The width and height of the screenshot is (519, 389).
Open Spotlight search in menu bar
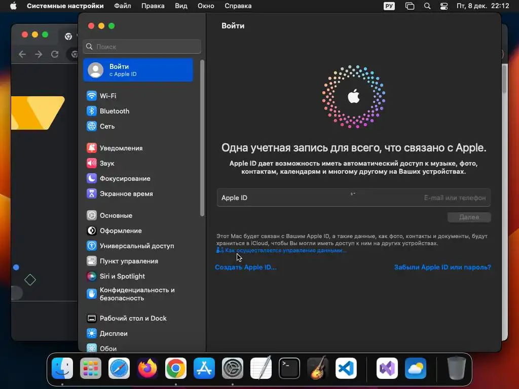point(427,6)
